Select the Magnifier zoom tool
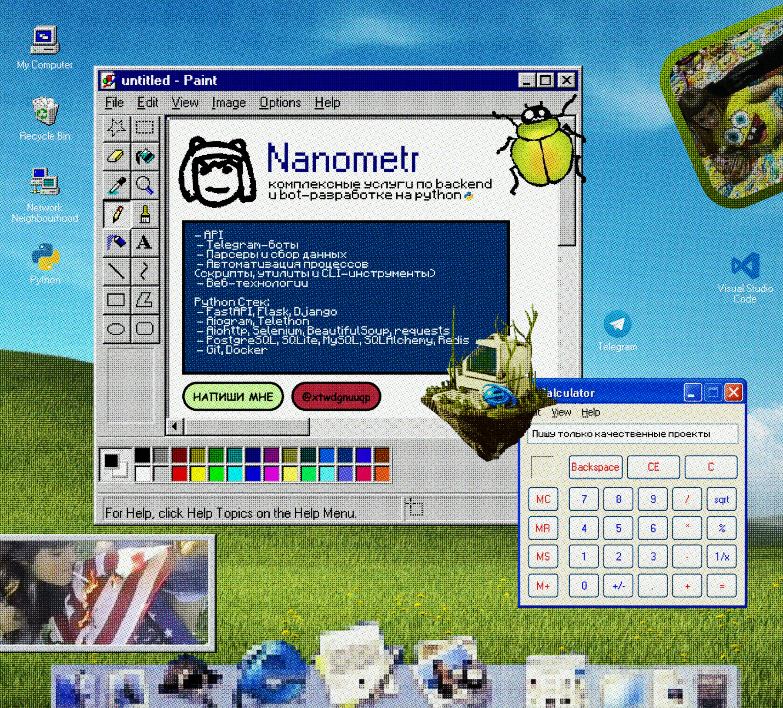 click(x=145, y=185)
